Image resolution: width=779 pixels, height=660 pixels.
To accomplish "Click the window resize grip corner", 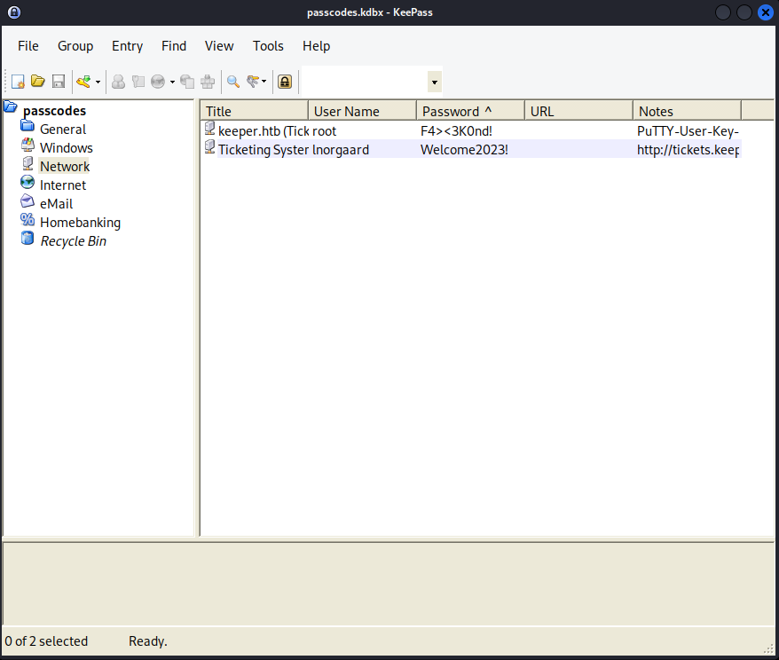I will (768, 648).
